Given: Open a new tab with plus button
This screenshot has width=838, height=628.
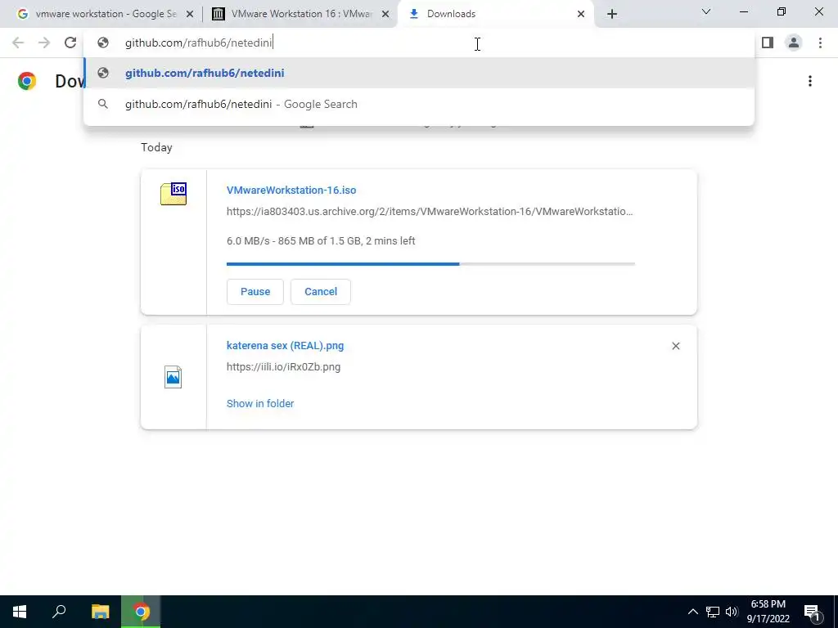Looking at the screenshot, I should pyautogui.click(x=612, y=14).
